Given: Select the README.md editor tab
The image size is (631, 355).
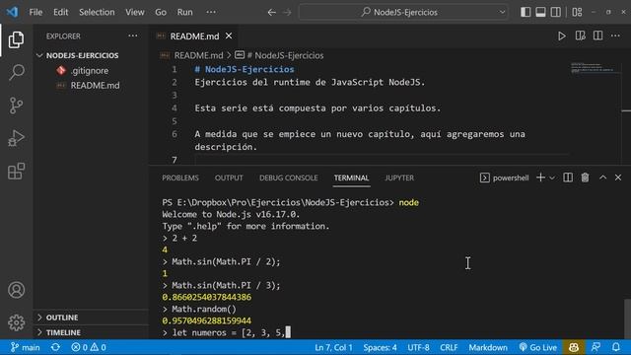Looking at the screenshot, I should coord(193,36).
